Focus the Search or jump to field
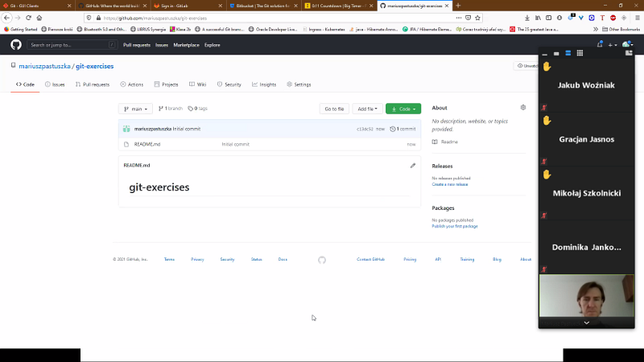The image size is (644, 362). pos(72,45)
